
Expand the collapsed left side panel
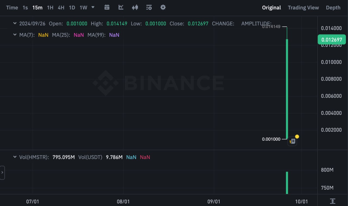(x=2, y=173)
